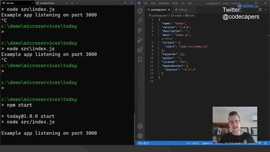Screen dimensions: 270x152
Task: Close the Command Prompt terminal tab
Action: [66, 3]
